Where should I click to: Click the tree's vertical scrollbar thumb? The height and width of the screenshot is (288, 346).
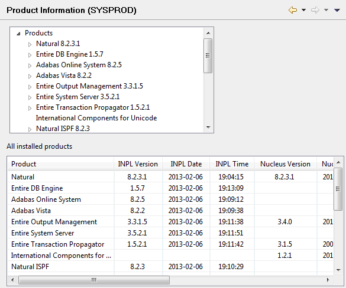[208, 55]
